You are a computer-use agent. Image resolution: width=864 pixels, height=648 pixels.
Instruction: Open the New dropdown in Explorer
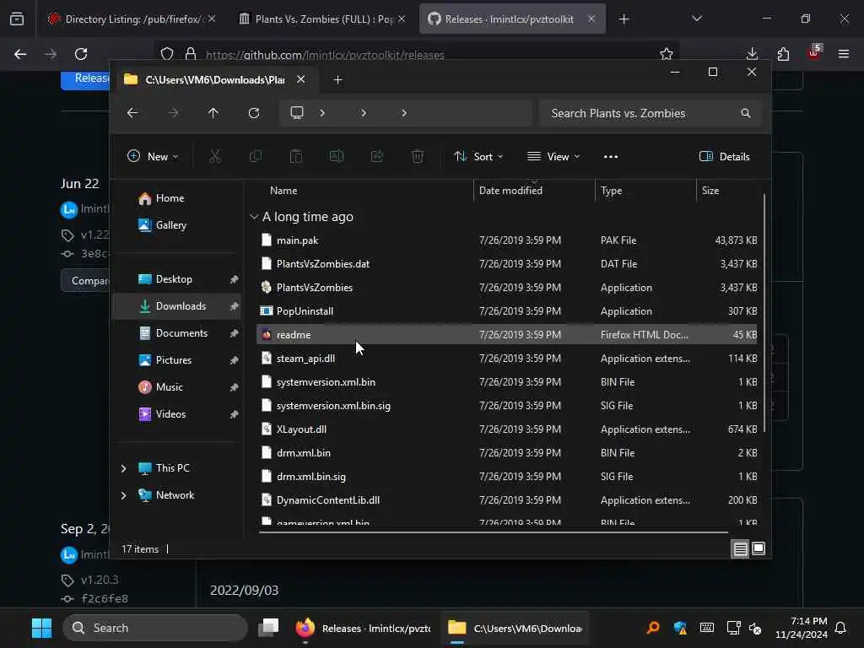click(153, 156)
